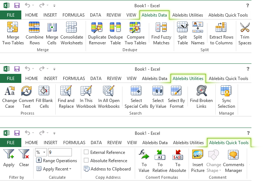Expand the Change Shape dropdown

pyautogui.click(x=214, y=170)
